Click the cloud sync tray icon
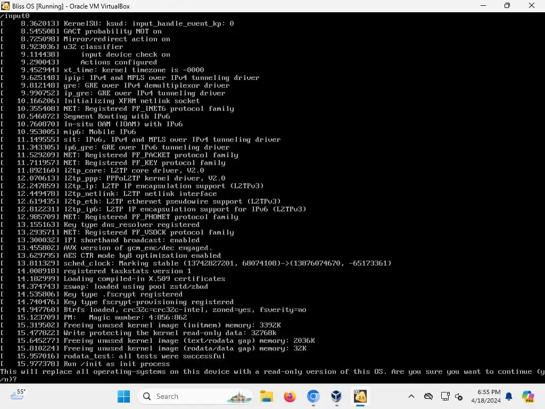The height and width of the screenshot is (409, 545). click(428, 396)
